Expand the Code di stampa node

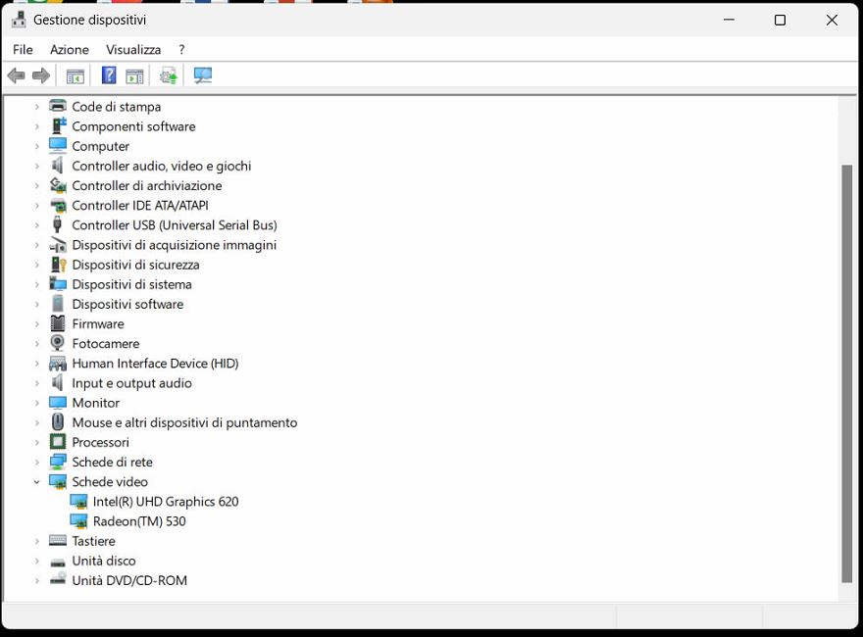37,107
